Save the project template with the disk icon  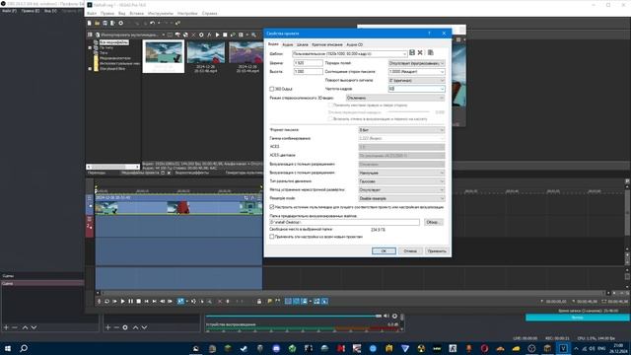[x=412, y=52]
